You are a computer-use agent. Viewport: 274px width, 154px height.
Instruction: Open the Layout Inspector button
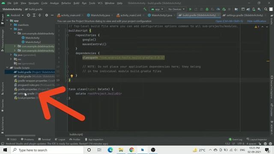tap(257, 139)
